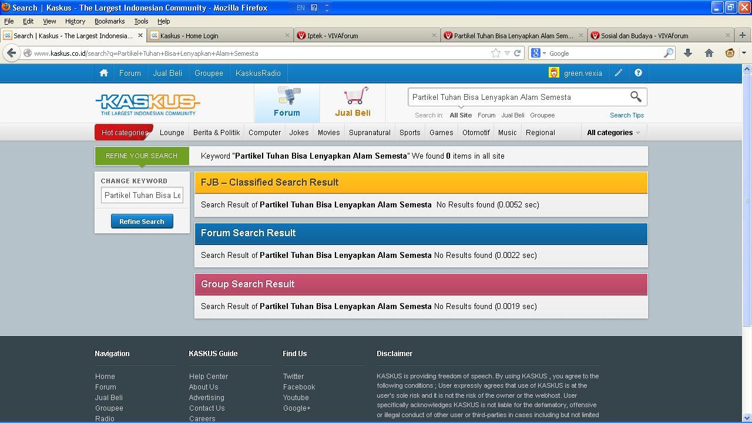Go to Firefox home page icon

point(709,53)
